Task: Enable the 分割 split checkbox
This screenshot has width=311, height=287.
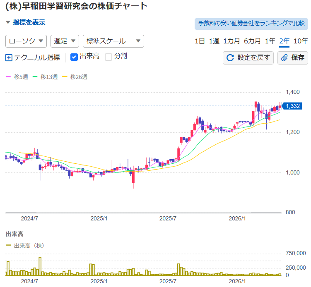Action: coord(108,57)
